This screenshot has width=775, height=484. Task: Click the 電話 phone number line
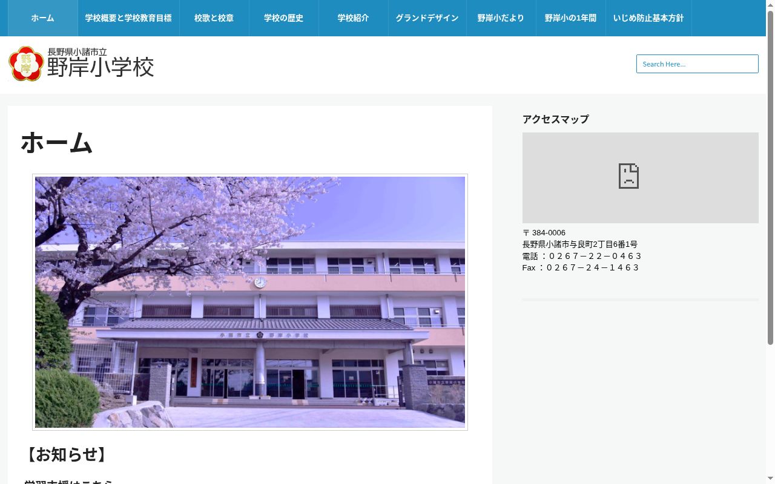[x=582, y=256]
